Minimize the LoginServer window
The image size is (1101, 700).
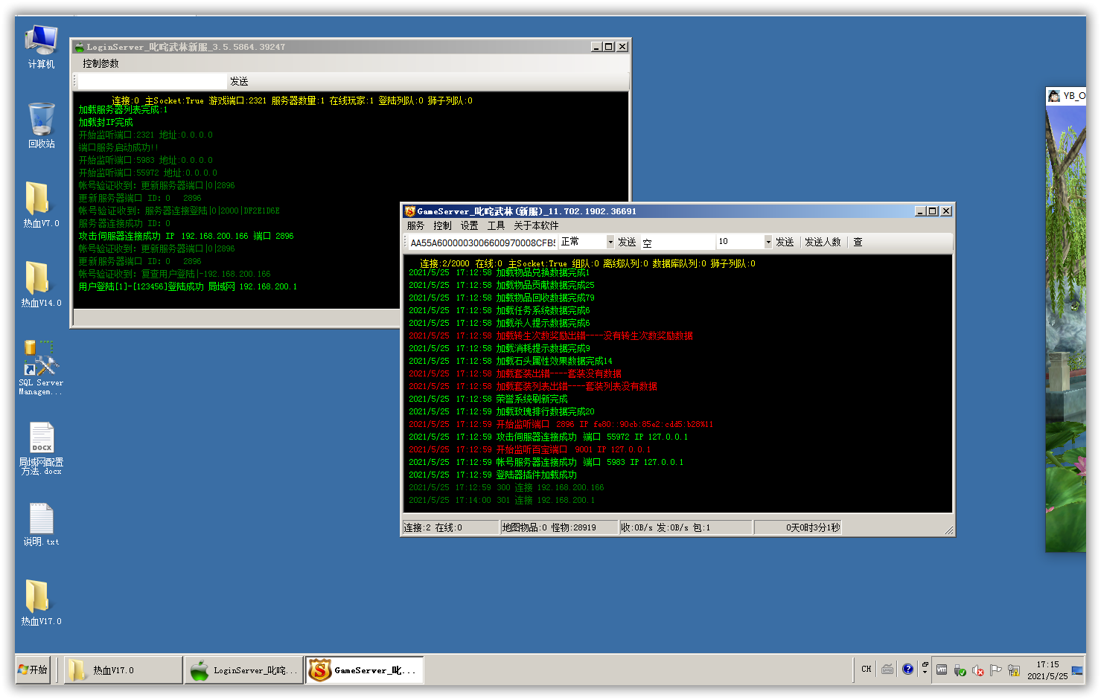point(596,47)
